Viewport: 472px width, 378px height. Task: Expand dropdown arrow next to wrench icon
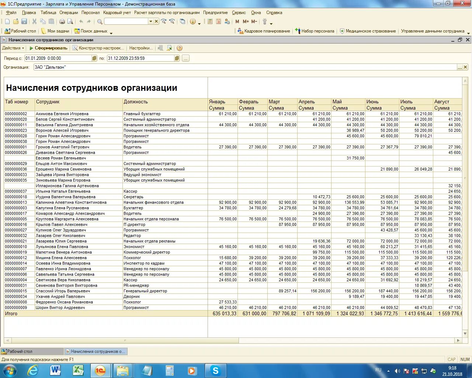271,24
